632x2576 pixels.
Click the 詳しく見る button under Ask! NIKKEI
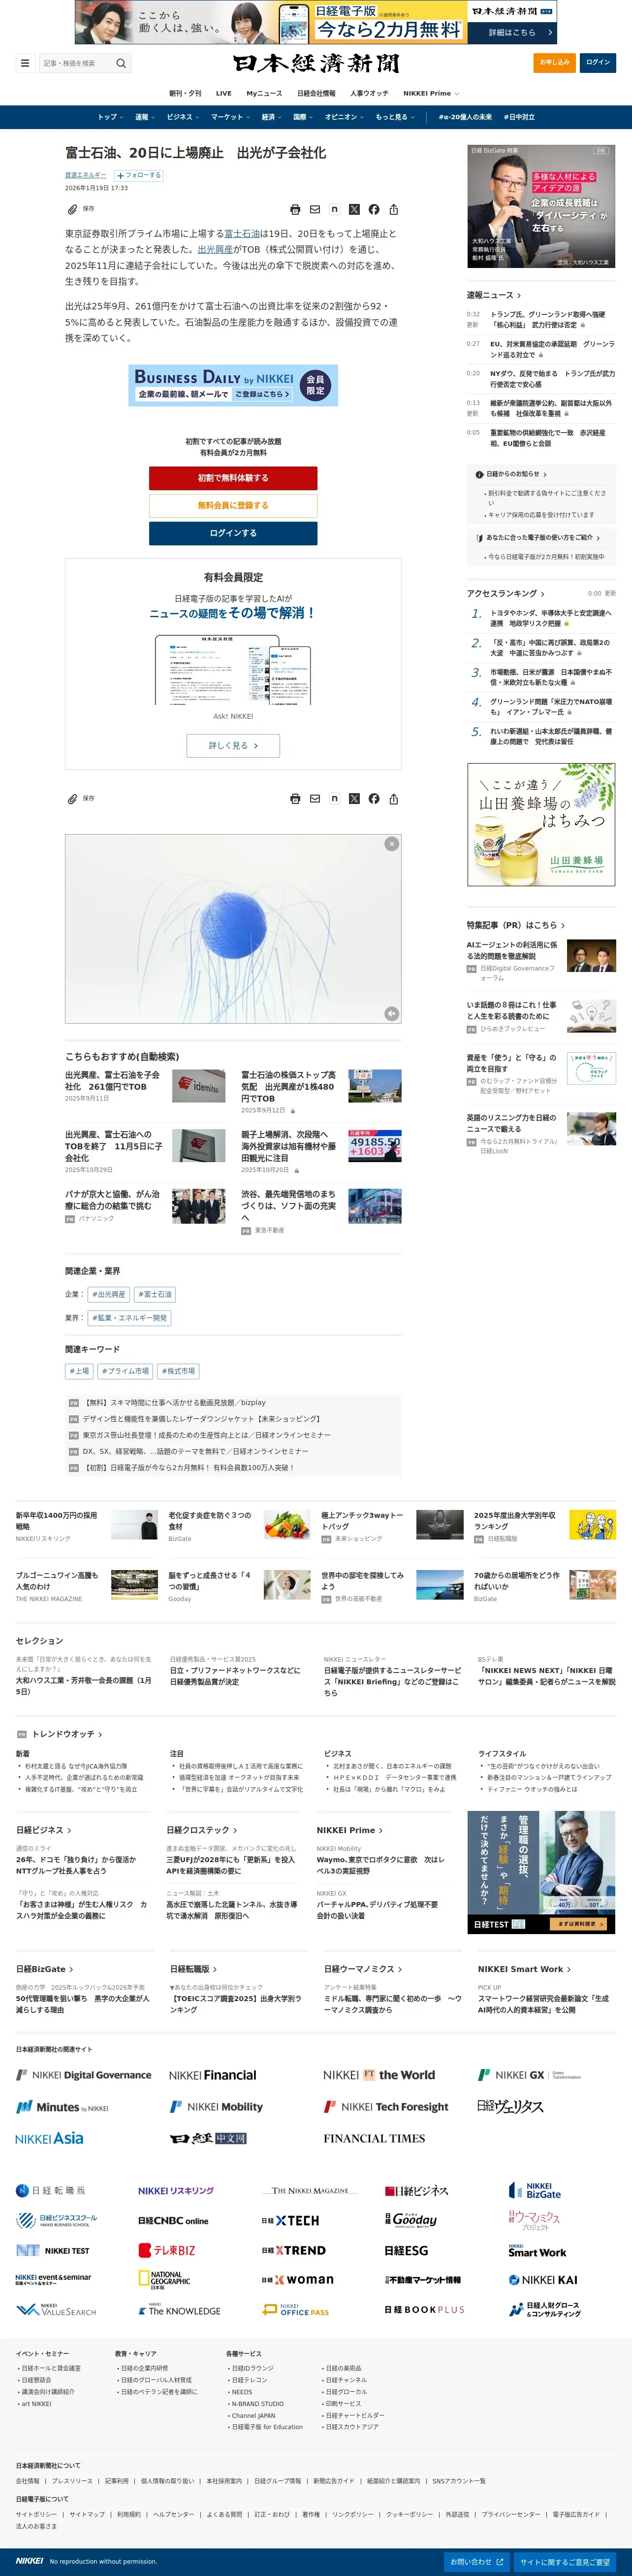coord(234,745)
